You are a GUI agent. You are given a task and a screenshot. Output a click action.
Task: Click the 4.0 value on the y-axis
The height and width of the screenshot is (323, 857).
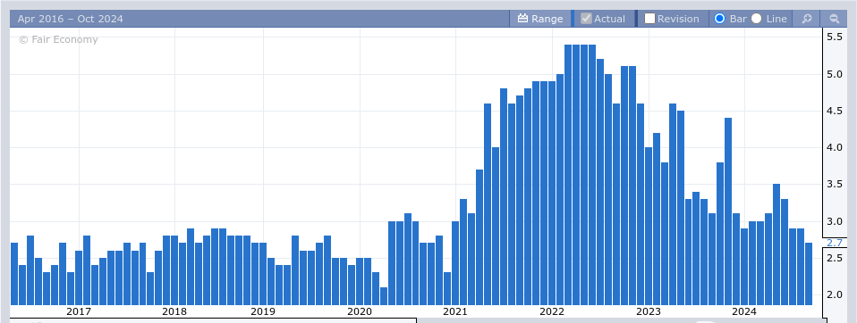(834, 147)
